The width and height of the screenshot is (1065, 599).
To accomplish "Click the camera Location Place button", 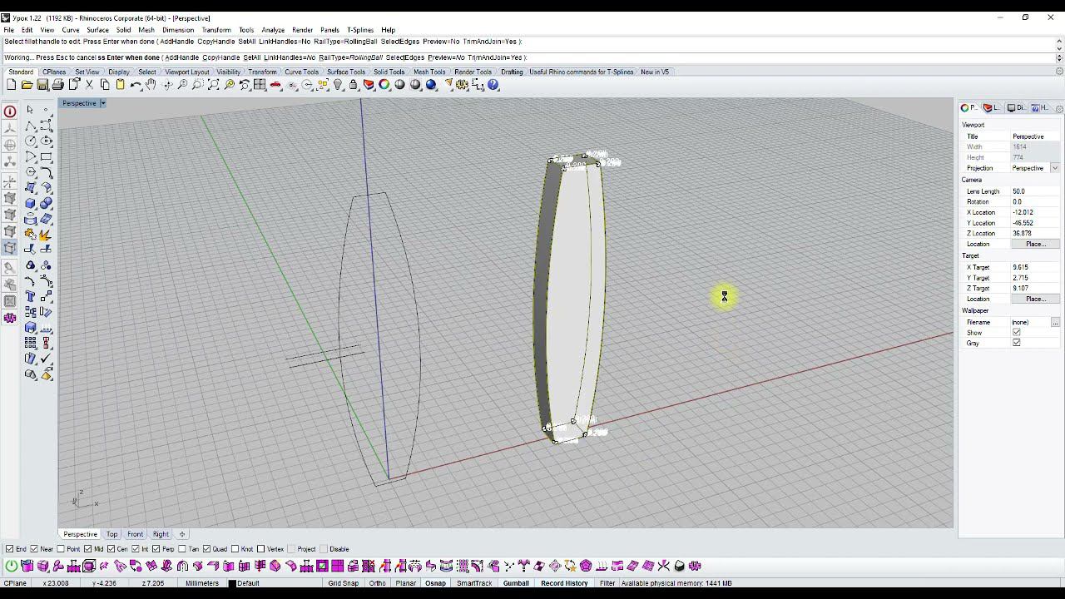I will click(1034, 244).
